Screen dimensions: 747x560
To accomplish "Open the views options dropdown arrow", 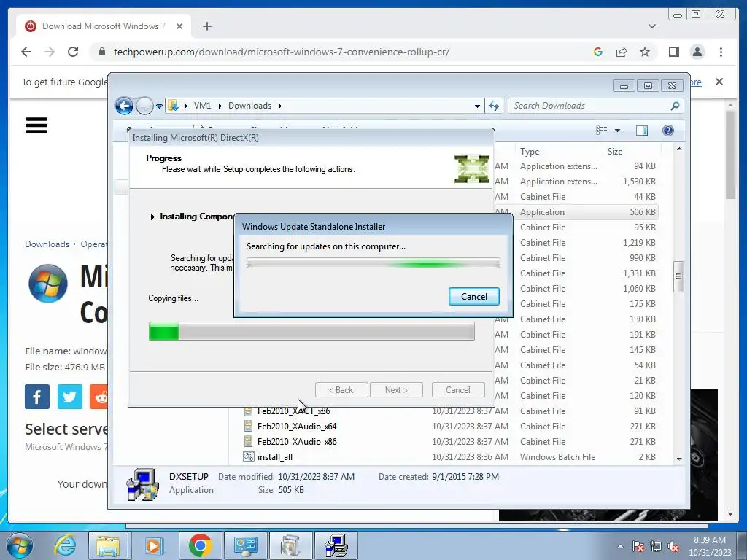I will (x=617, y=131).
